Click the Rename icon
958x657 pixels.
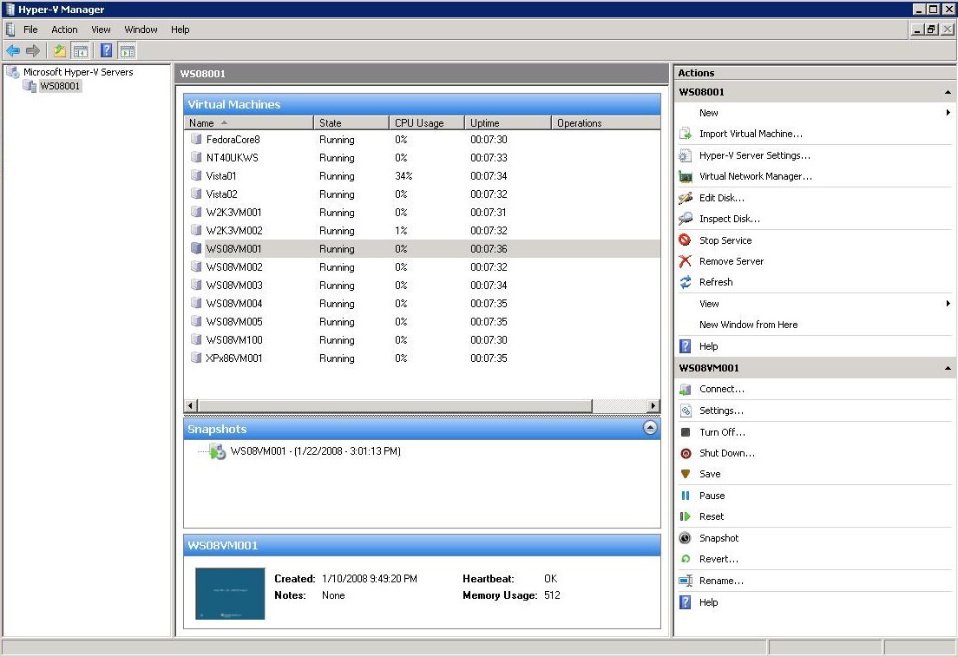[x=686, y=581]
